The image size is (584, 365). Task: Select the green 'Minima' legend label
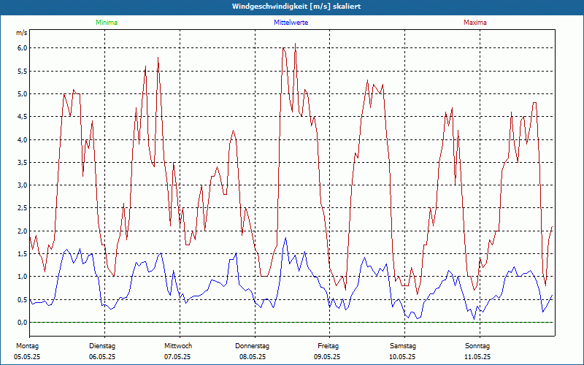[107, 23]
